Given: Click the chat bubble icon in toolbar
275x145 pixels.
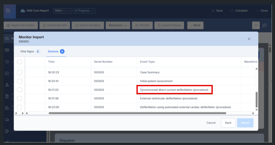Looking at the screenshot, I should coord(265,25).
